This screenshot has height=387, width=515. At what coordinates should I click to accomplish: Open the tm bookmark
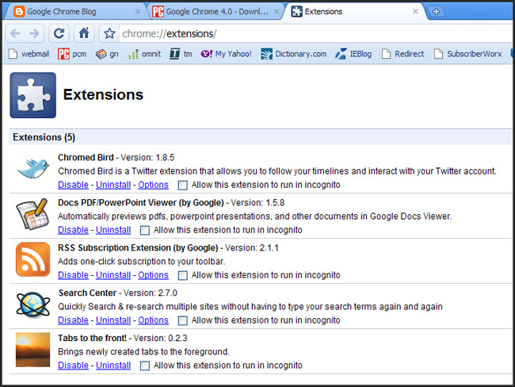(181, 54)
